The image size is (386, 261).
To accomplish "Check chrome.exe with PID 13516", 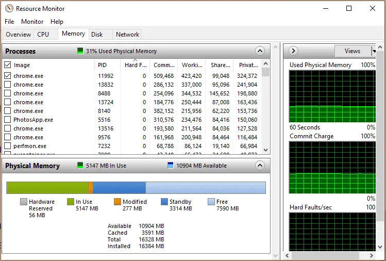I will (8, 128).
